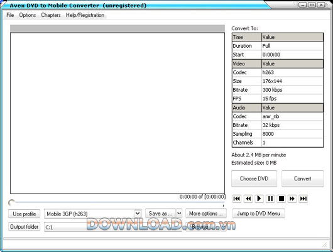
Task: Select the Start value 0:00:00
Action: [292, 55]
